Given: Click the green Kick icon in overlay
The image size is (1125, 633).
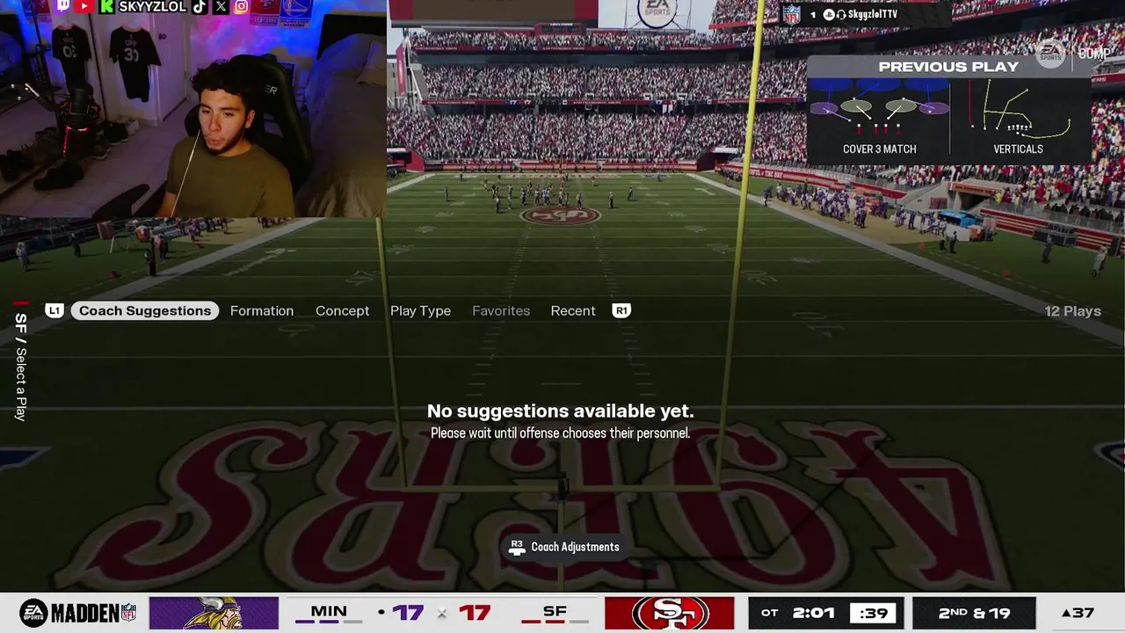Looking at the screenshot, I should 106,6.
